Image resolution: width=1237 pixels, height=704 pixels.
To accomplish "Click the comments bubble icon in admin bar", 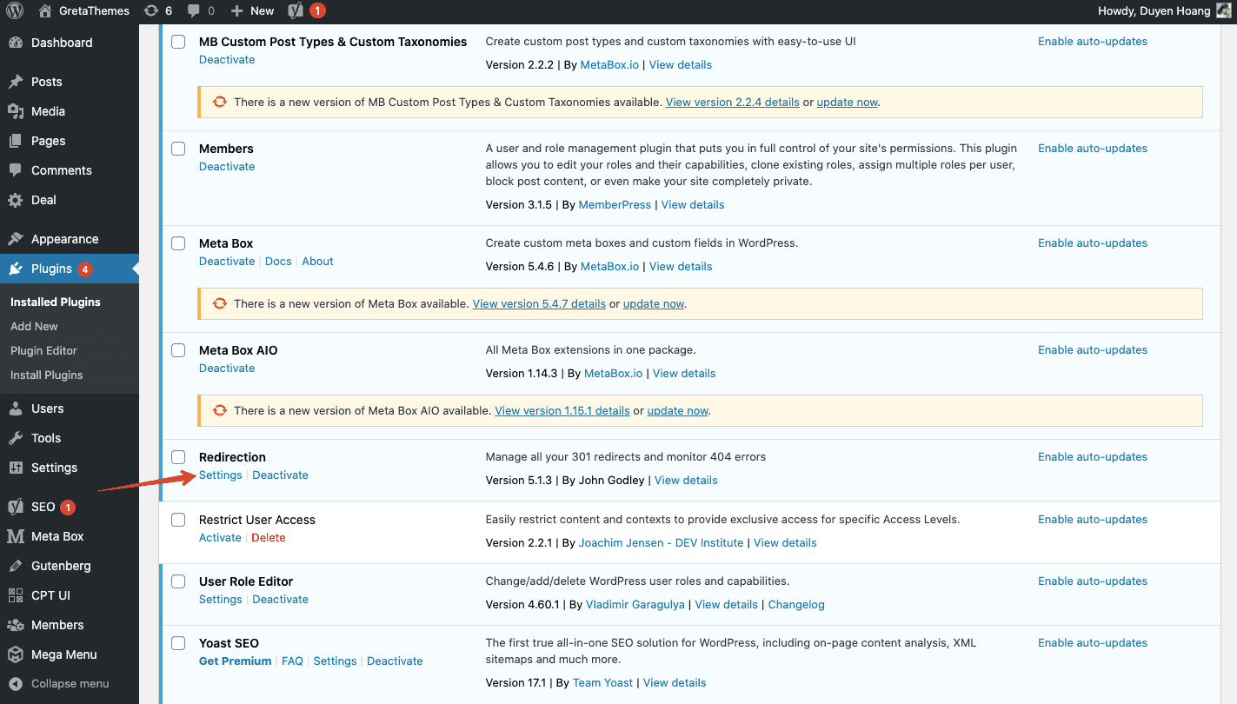I will click(194, 11).
